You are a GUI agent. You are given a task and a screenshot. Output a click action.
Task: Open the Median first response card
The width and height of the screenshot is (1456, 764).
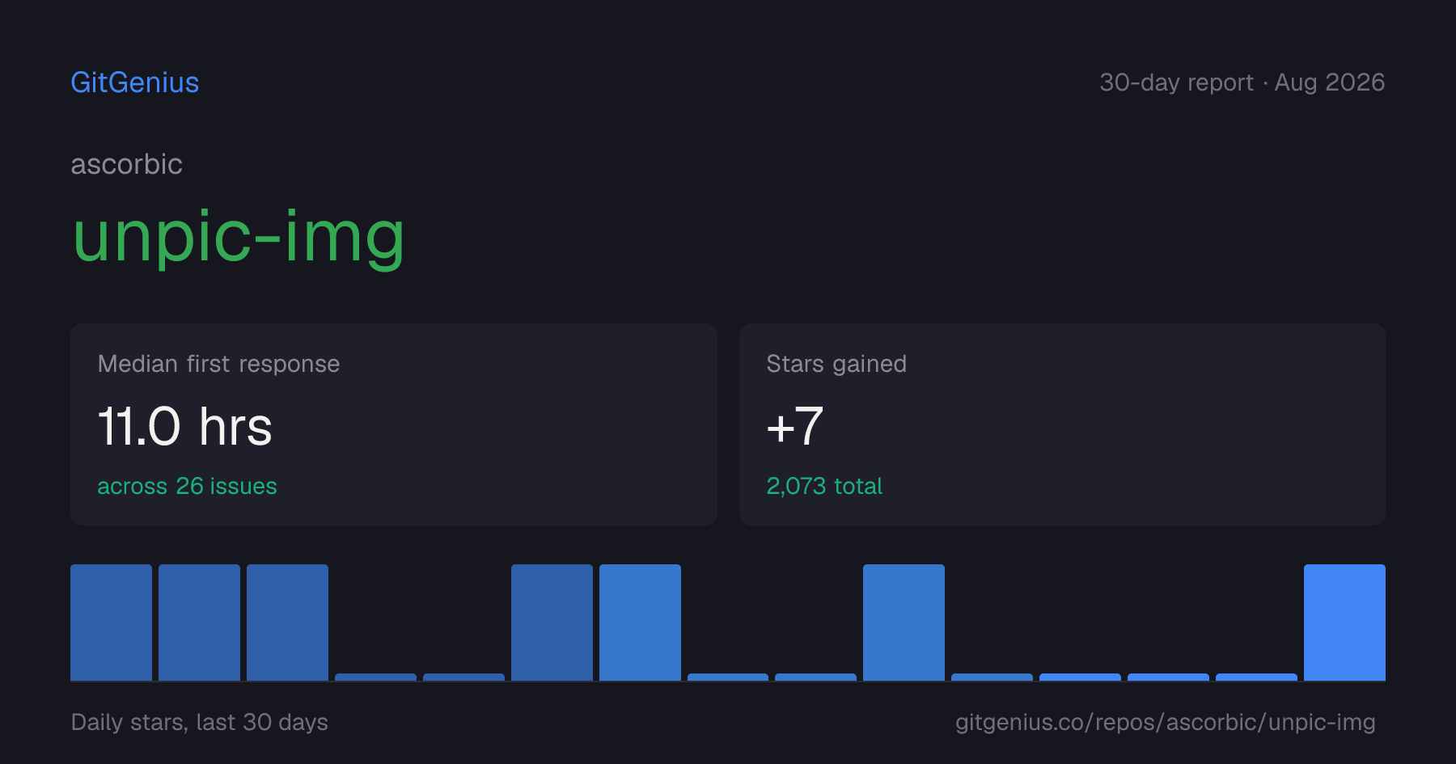[x=394, y=424]
